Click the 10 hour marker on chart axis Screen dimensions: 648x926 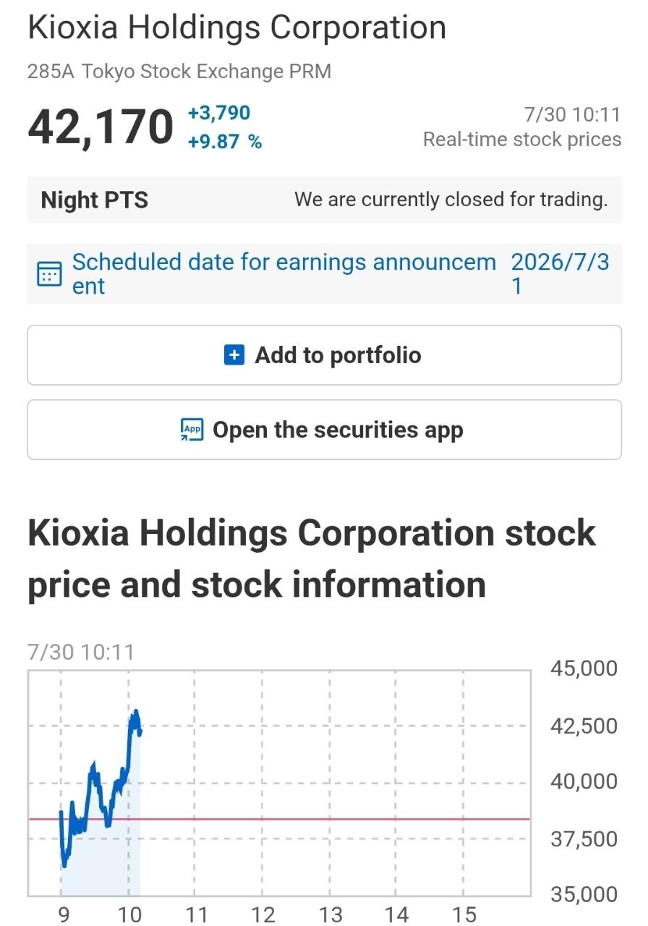coord(129,914)
